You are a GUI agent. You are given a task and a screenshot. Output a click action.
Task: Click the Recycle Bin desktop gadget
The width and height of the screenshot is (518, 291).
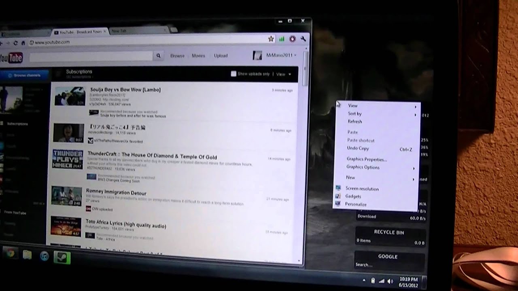click(x=390, y=236)
